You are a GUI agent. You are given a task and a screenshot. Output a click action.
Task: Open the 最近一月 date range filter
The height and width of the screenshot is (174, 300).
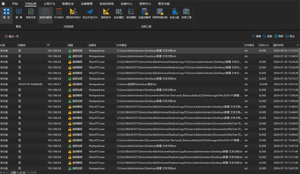12,36
